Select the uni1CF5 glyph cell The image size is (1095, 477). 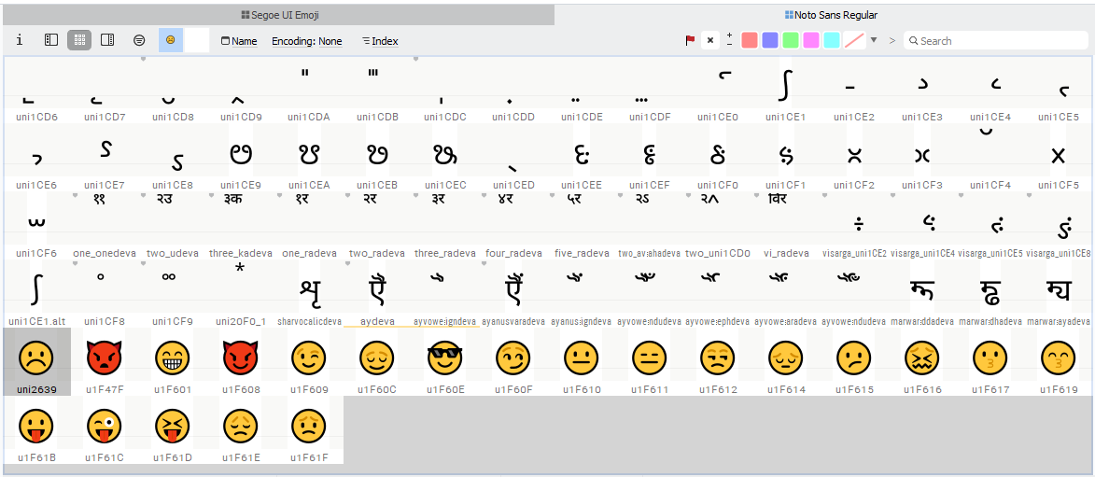[1060, 157]
